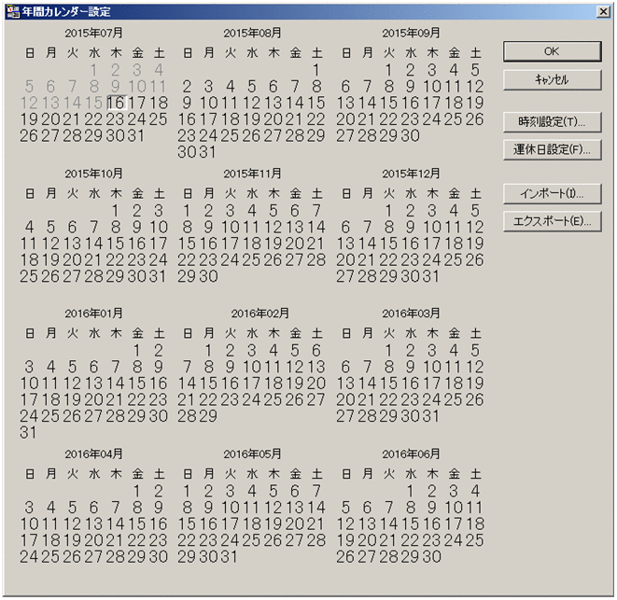
Task: Click the 2015年12月 month header
Action: (411, 174)
